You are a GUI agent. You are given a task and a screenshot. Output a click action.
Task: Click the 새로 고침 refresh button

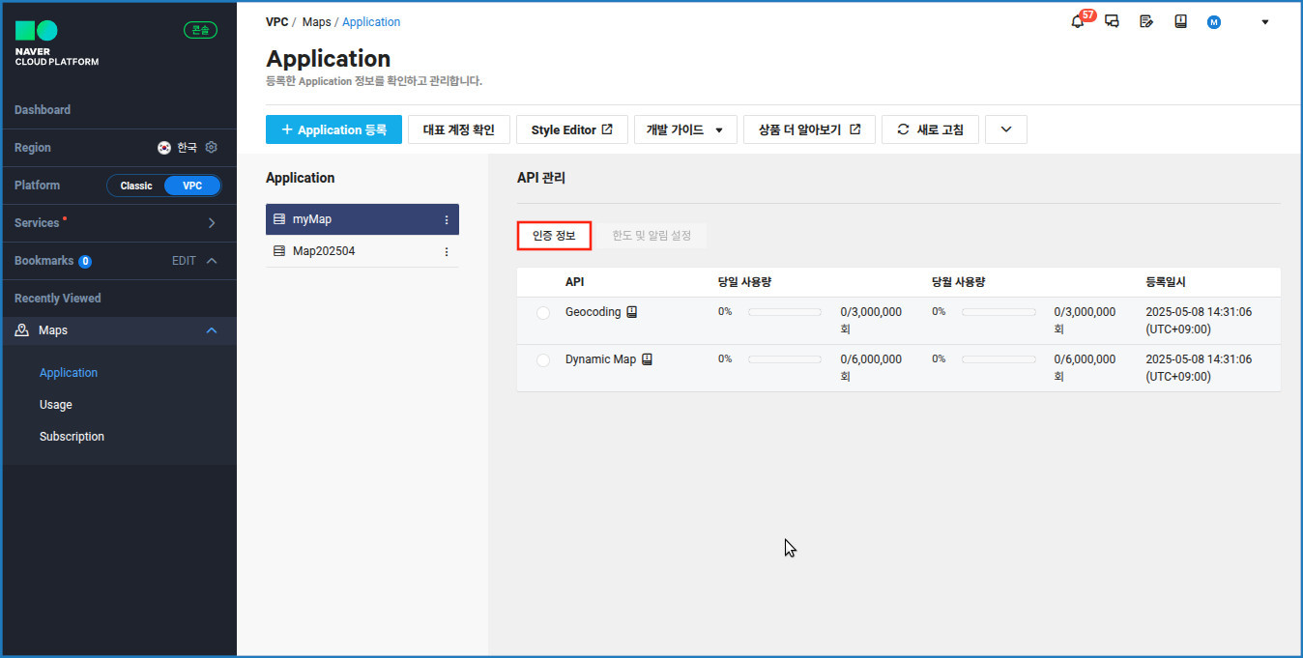(x=930, y=129)
